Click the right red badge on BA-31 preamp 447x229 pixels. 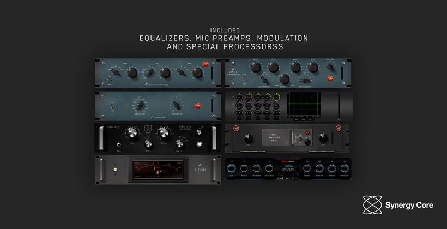point(337,129)
